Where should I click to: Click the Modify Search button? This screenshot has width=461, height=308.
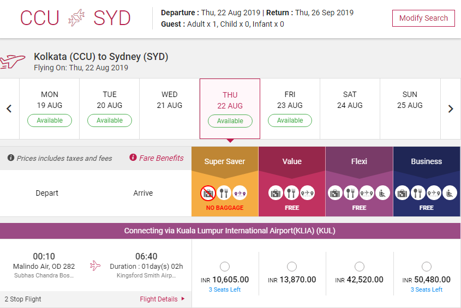tap(423, 18)
